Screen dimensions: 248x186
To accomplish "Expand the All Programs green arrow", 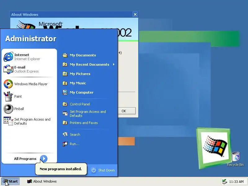I will tap(44, 159).
